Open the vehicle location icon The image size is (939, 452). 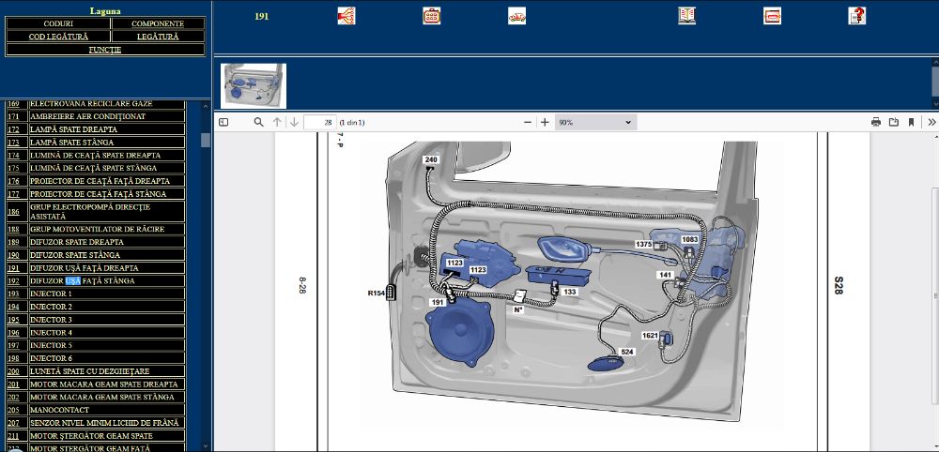pos(516,16)
